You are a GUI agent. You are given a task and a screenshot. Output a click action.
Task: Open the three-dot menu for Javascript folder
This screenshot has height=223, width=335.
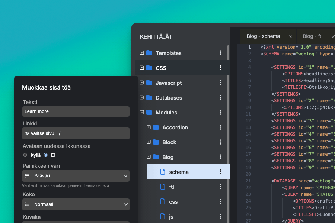point(220,83)
